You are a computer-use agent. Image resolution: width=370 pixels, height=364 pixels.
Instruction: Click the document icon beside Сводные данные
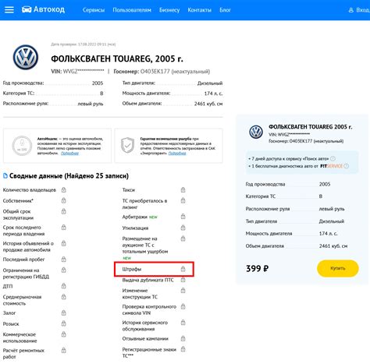[x=5, y=176]
